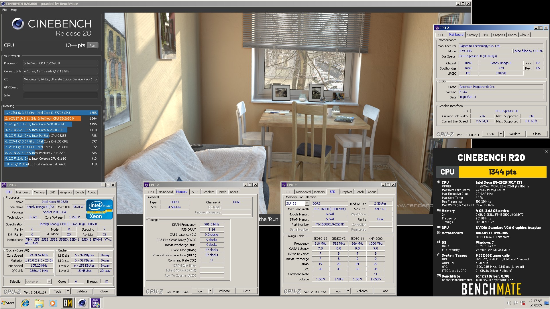Click title bar icon of Mainboard CPU-Z window
Viewport: 550px width, 309px height.
437,28
